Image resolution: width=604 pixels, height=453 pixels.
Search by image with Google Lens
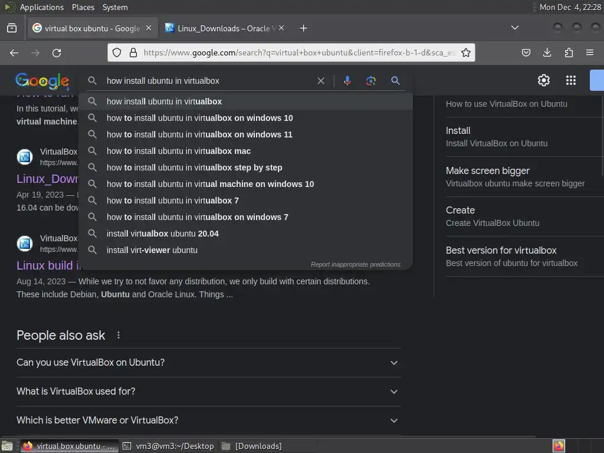[370, 81]
